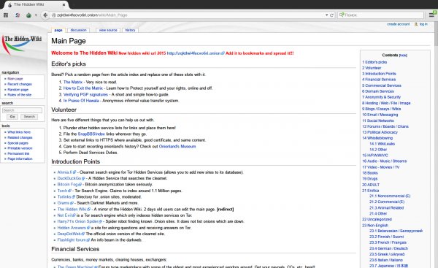
Task: Click the search engine magnifier icon
Action: click(x=342, y=15)
